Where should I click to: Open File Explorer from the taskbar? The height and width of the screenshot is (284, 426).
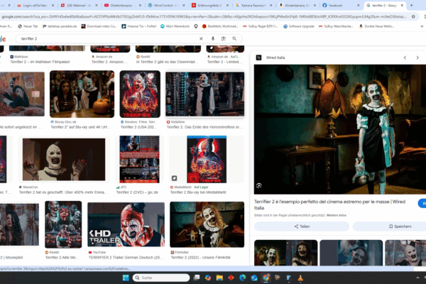[x=219, y=278]
